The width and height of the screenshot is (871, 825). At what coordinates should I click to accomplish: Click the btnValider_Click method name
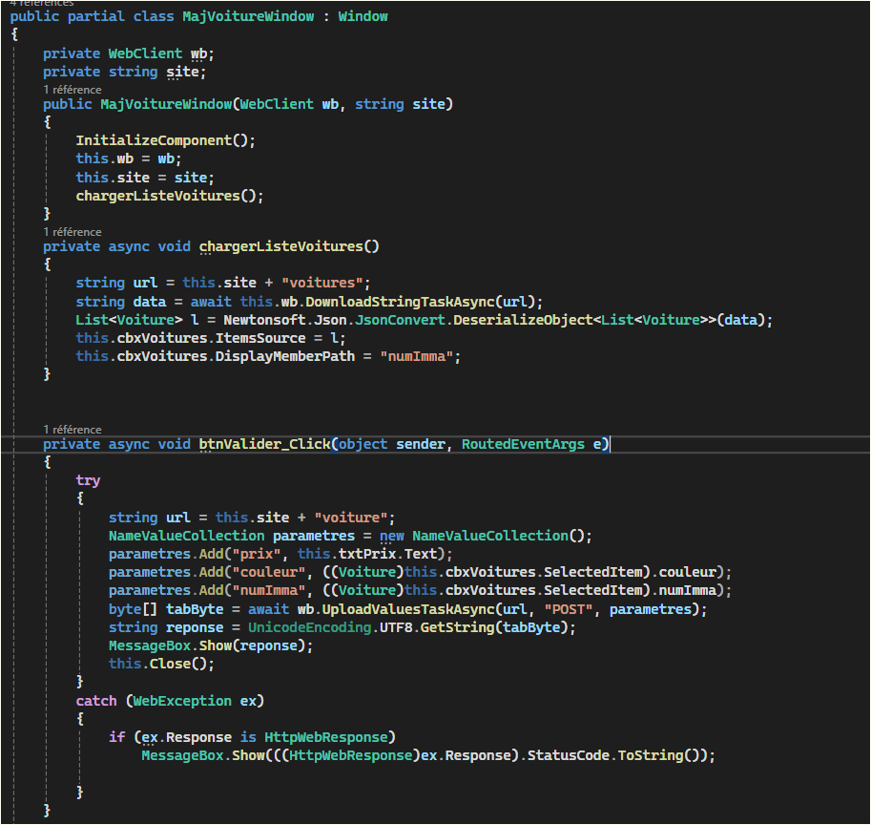pos(263,444)
